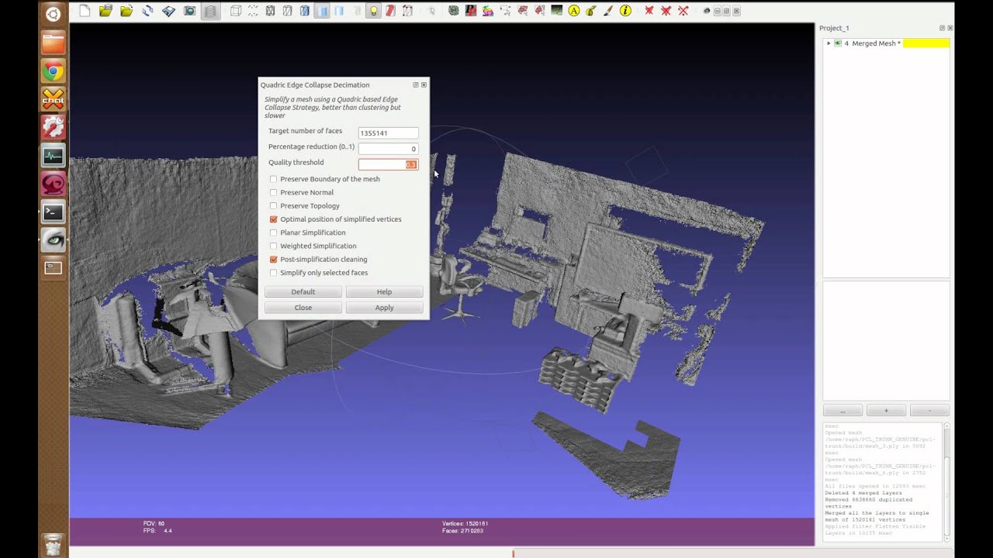Focus the Percentage reduction field

click(x=388, y=149)
